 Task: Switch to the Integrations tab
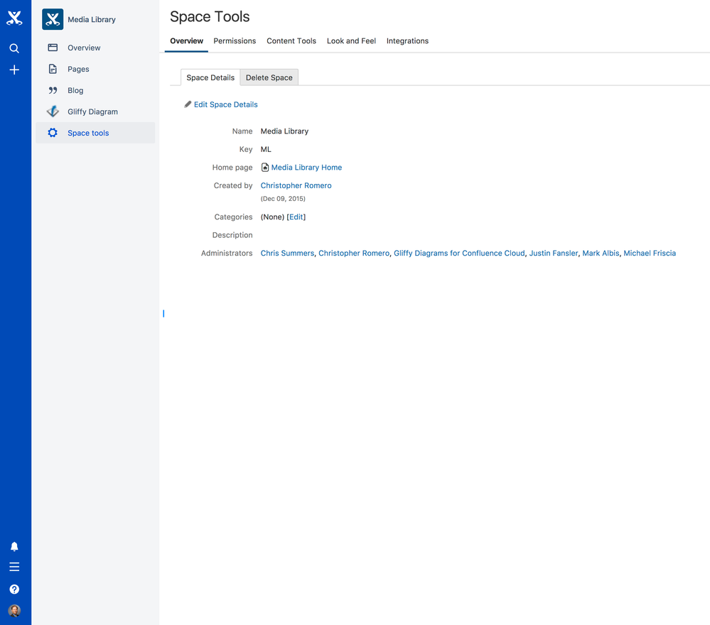click(407, 40)
